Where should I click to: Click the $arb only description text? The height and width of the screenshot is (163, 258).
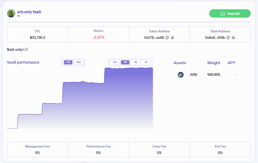[17, 49]
